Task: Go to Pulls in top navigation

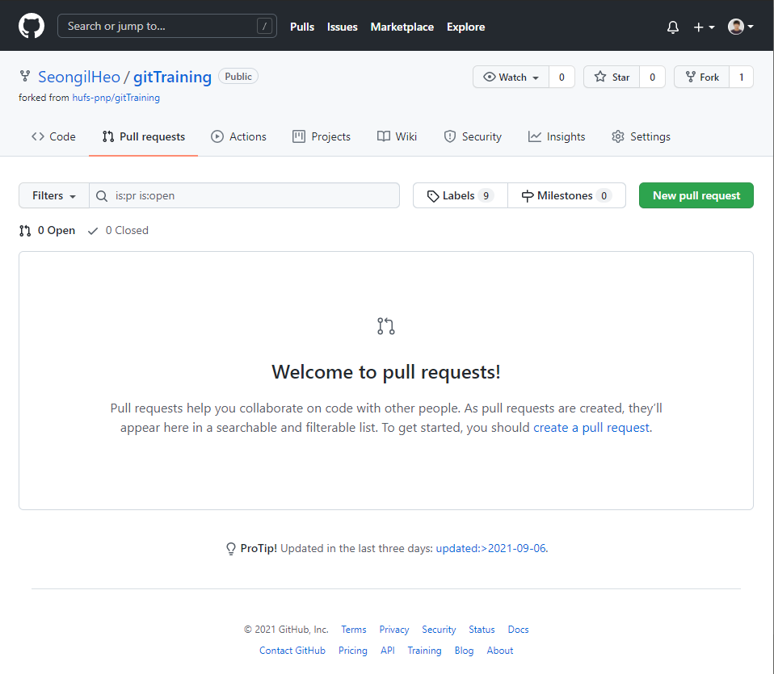Action: 302,27
